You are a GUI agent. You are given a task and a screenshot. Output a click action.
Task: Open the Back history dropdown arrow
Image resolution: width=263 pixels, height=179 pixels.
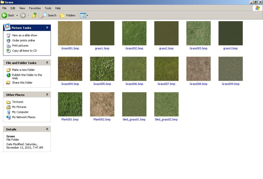17,16
